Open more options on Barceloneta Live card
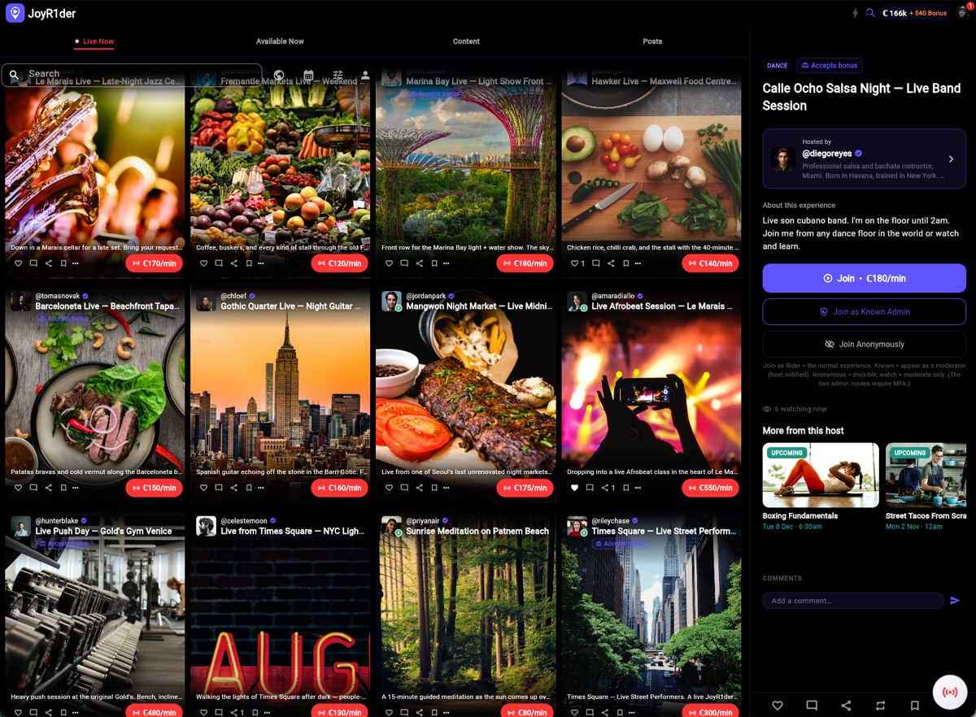This screenshot has height=717, width=976. pos(76,488)
